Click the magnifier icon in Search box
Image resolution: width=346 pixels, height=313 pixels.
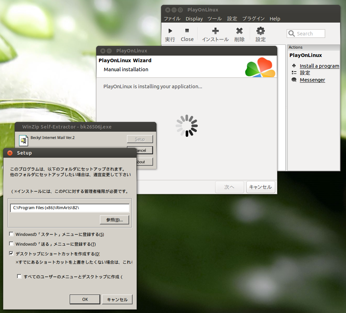pyautogui.click(x=292, y=34)
